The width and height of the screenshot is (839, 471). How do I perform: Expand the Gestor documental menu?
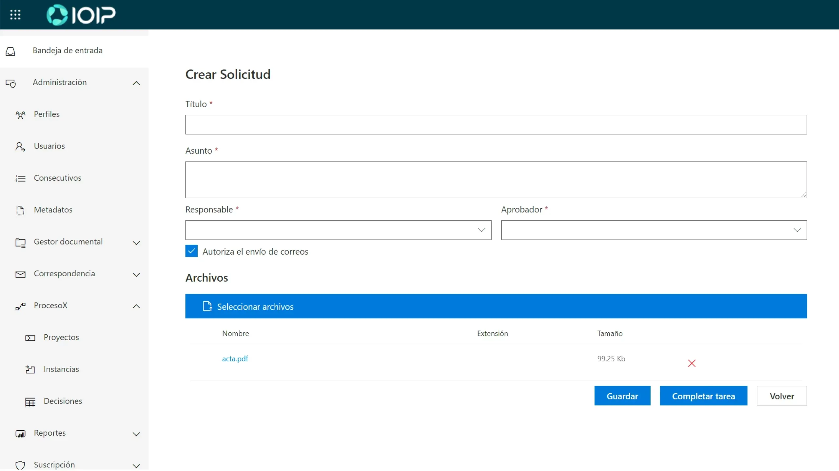[x=136, y=243]
